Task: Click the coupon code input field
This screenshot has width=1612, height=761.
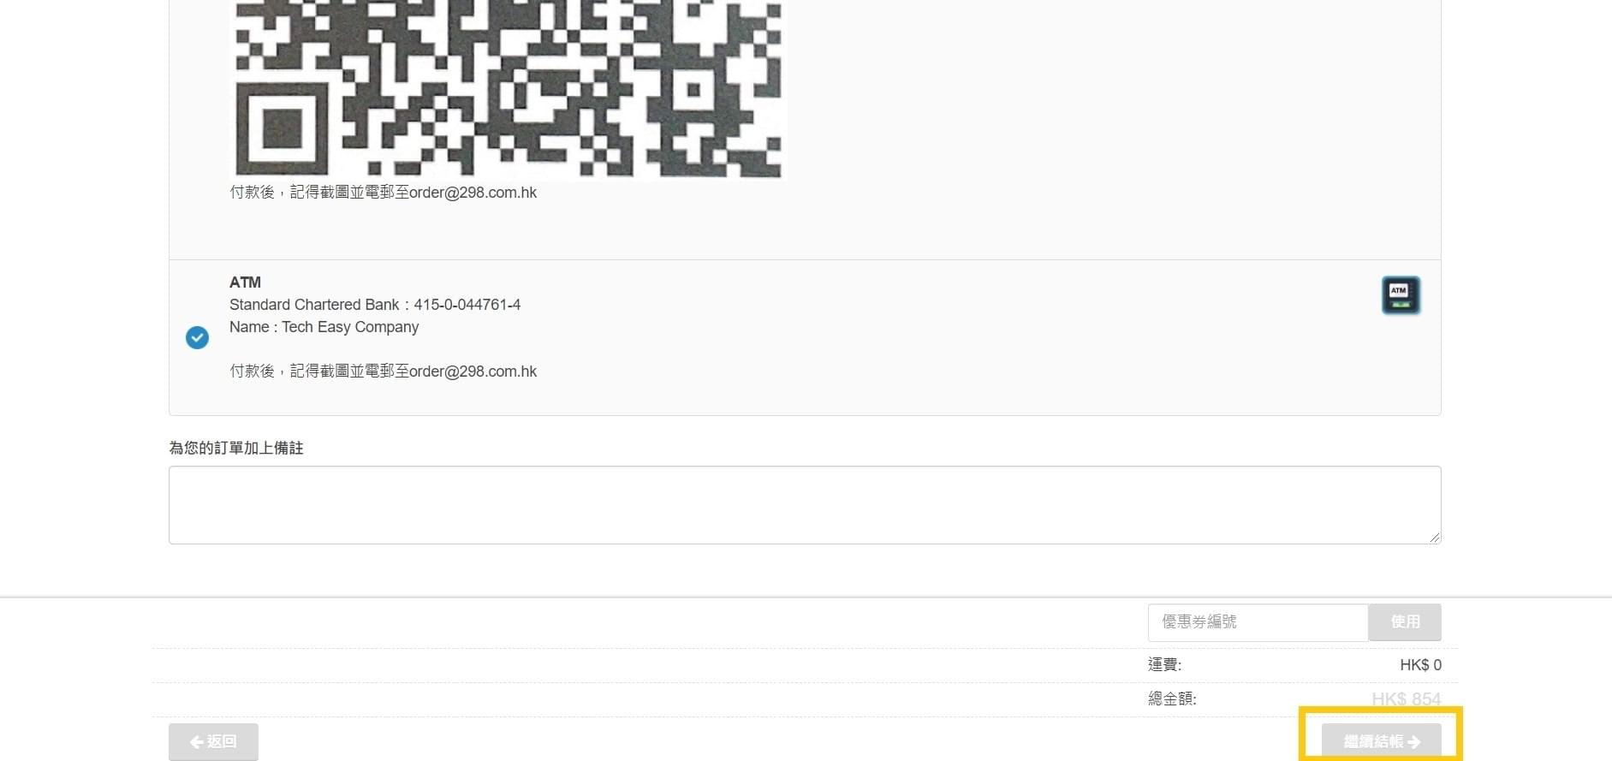Action: (1258, 622)
